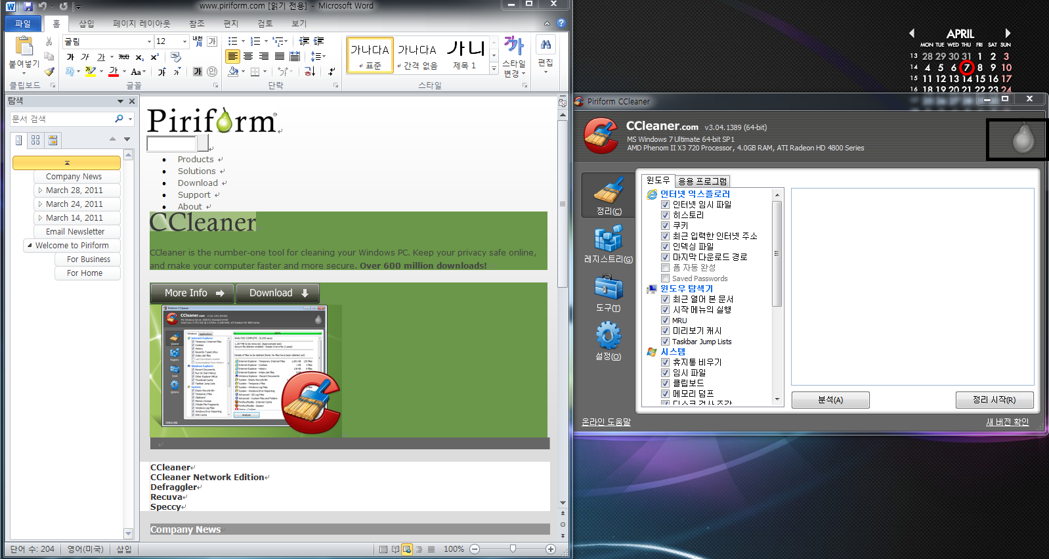1049x559 pixels.
Task: Browse headings view in navigation pane
Action: (19, 140)
